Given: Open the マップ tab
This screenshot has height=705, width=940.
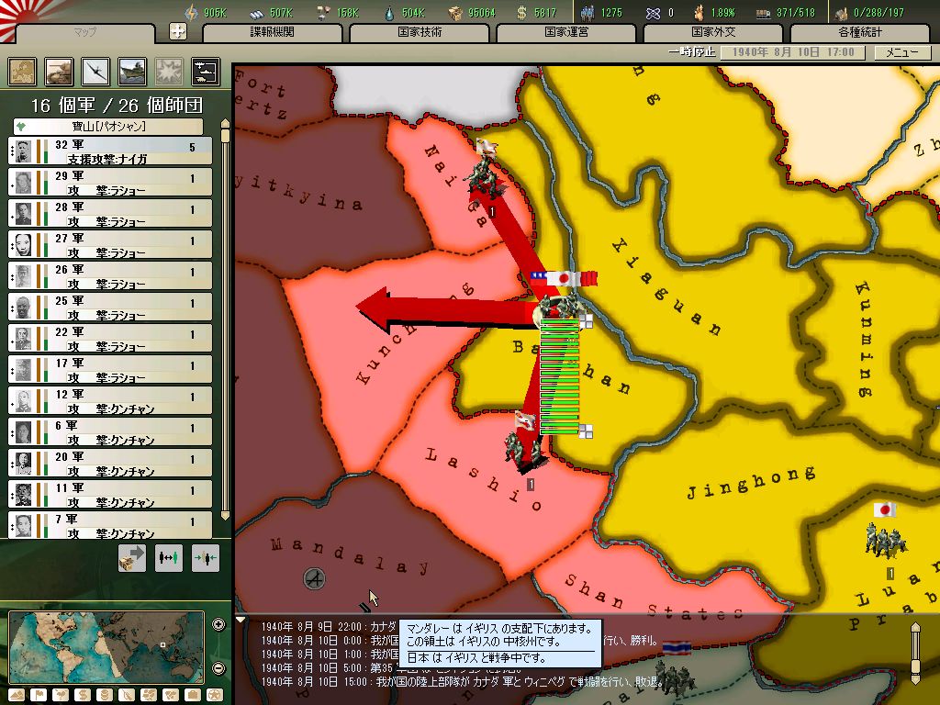Looking at the screenshot, I should tap(85, 32).
